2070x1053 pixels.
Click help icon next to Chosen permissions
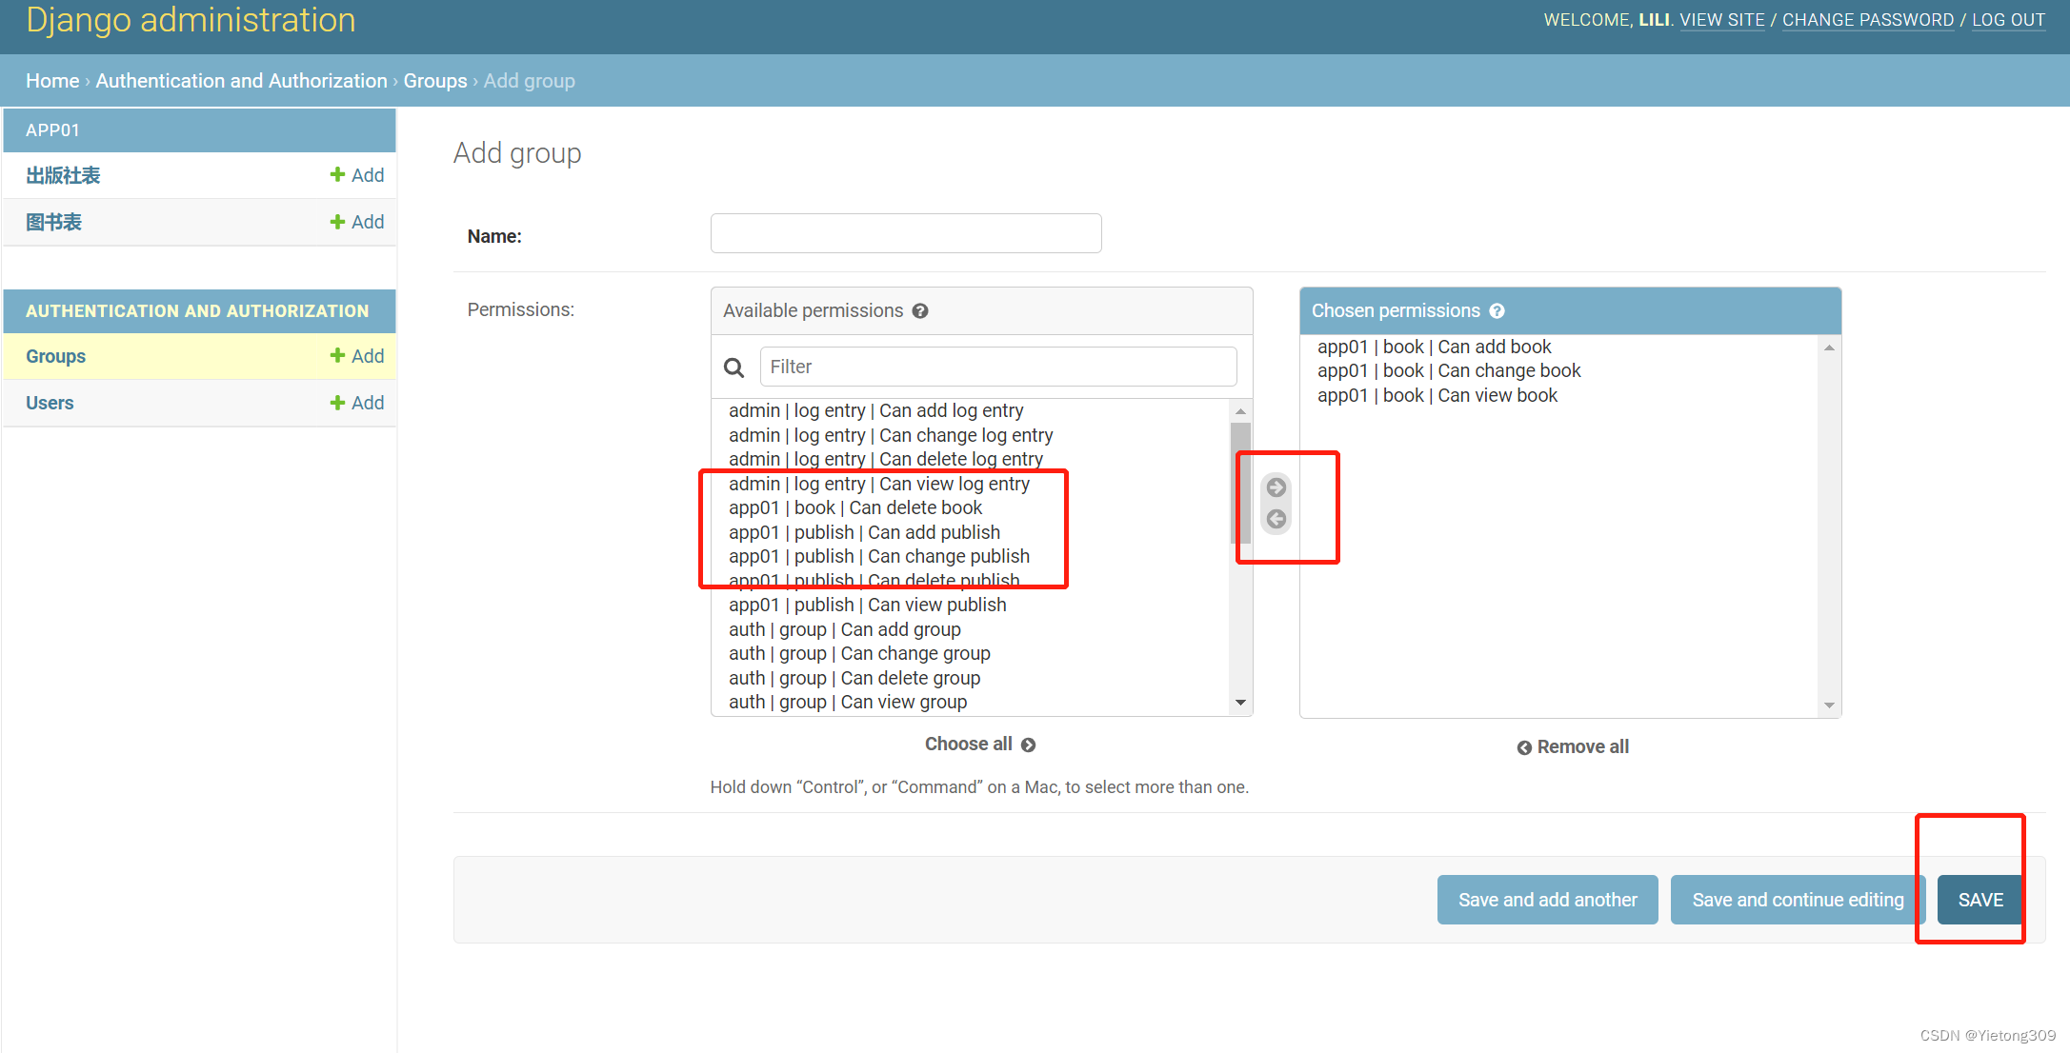click(1497, 311)
